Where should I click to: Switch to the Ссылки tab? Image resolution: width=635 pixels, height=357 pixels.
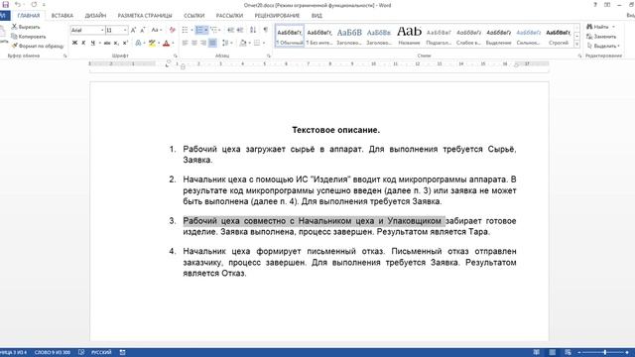click(x=194, y=16)
